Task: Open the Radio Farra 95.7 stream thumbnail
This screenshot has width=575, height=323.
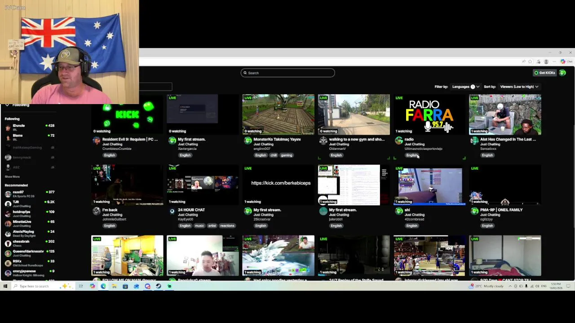Action: (x=429, y=114)
